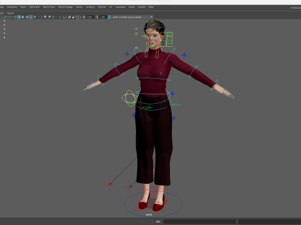This screenshot has width=301, height=225.
Task: Click the MEL command line input field
Action: click(x=200, y=221)
